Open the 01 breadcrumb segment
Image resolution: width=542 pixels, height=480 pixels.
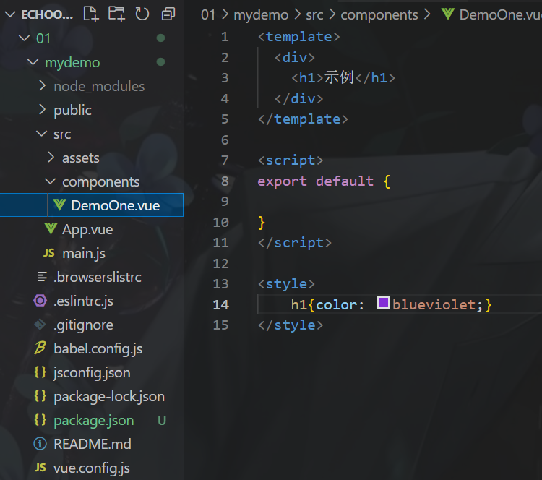(207, 15)
